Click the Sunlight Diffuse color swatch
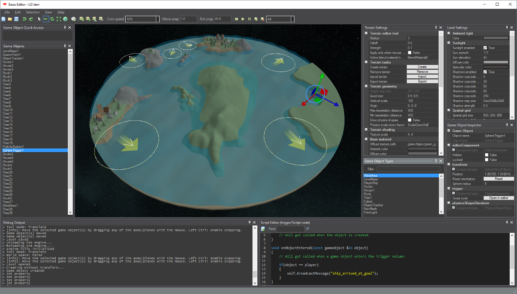 (x=496, y=62)
